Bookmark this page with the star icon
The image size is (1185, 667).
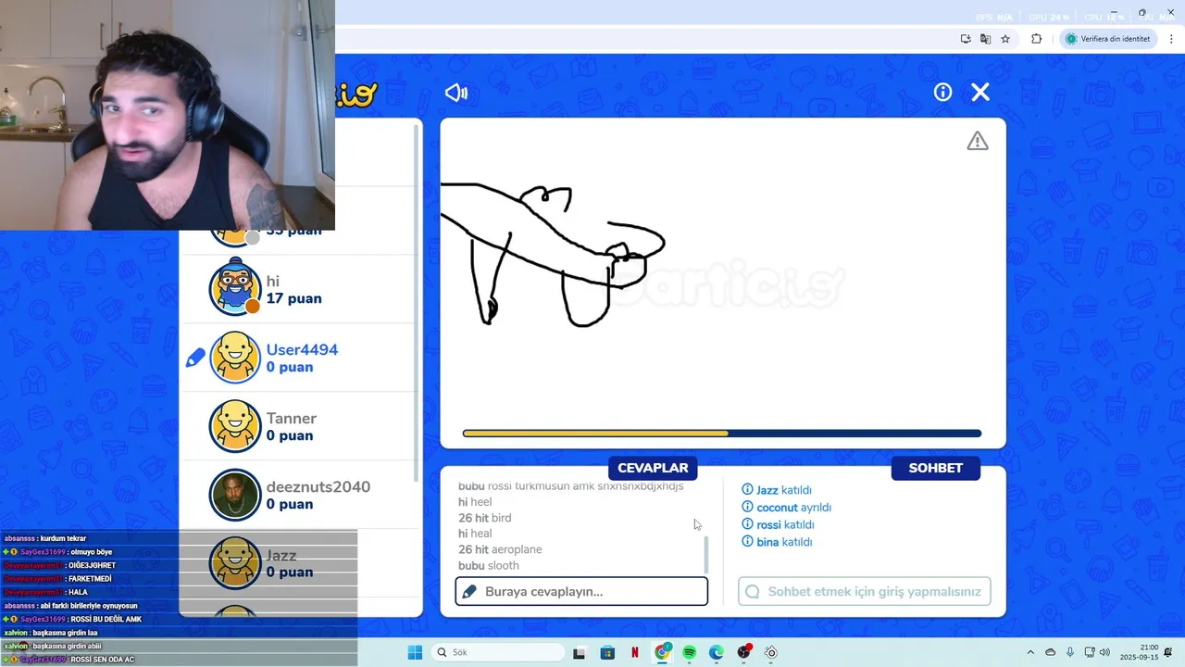coord(1005,39)
